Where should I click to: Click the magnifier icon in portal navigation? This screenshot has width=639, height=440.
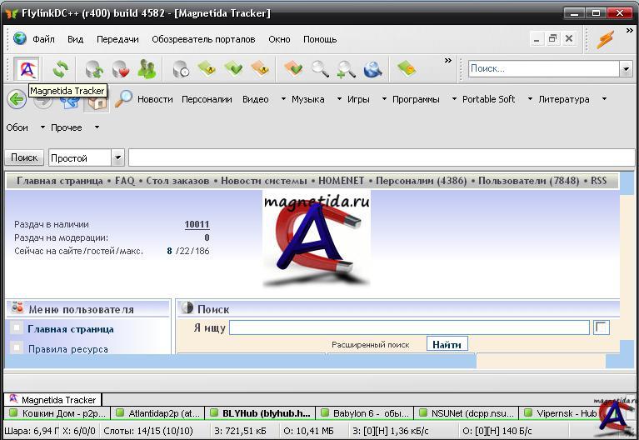[123, 99]
